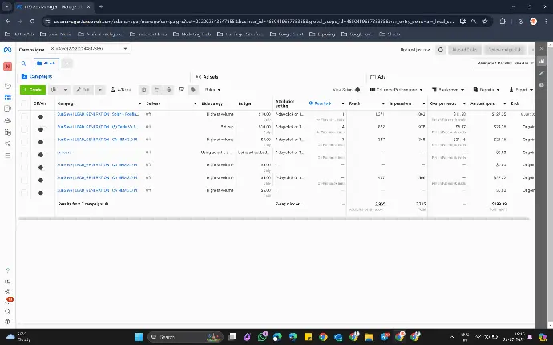Open the ad account selector dropdown
This screenshot has width=553, height=345.
point(89,49)
